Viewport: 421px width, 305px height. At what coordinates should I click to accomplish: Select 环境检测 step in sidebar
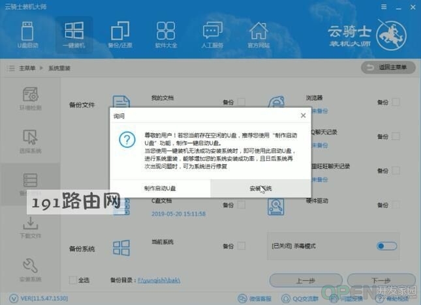click(x=30, y=98)
